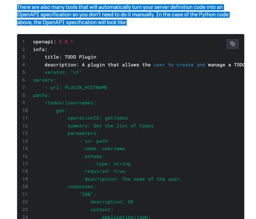This screenshot has width=256, height=219.
Task: Click the highlighted paragraph about OpenAPI tools
Action: (x=123, y=15)
